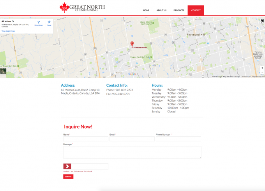Open the Home menu item

coord(146,10)
